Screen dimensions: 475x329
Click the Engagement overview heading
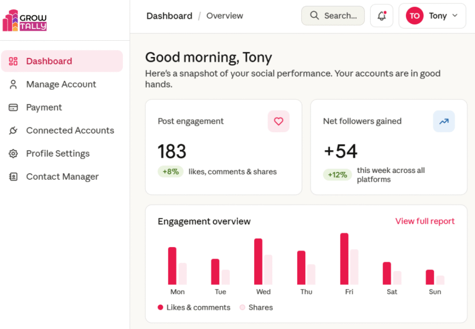pos(204,221)
